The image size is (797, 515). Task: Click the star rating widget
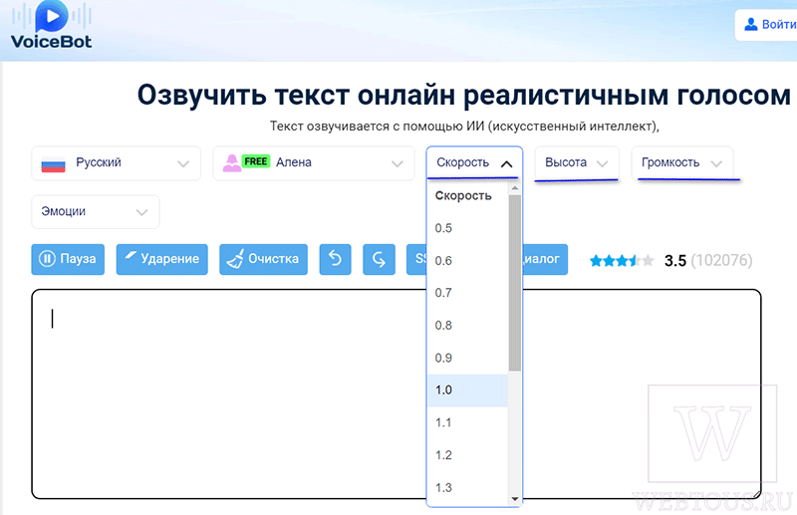point(622,261)
